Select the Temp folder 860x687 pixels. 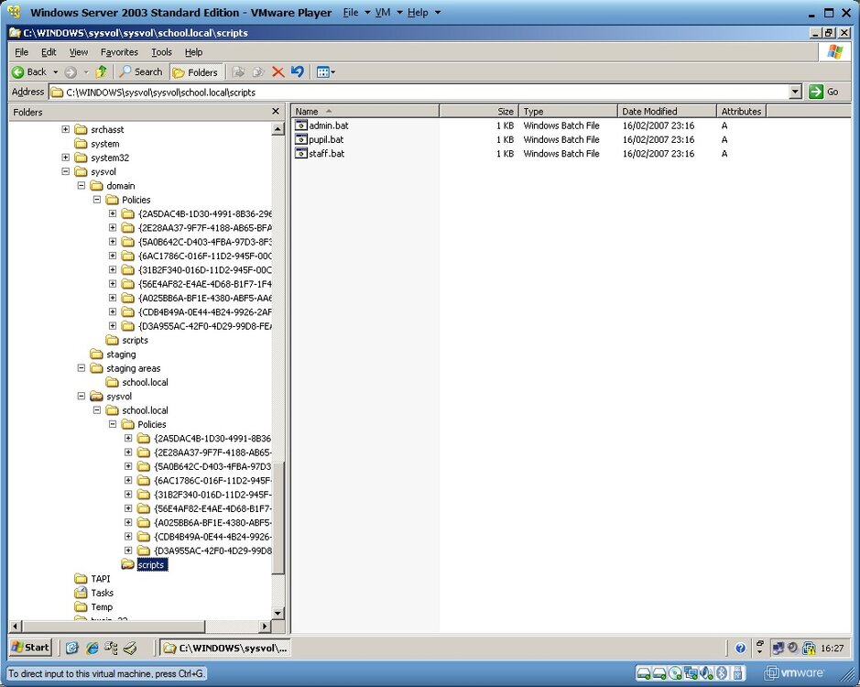click(x=93, y=607)
